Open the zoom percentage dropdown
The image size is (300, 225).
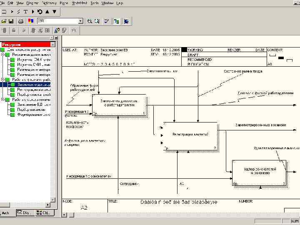80,21
